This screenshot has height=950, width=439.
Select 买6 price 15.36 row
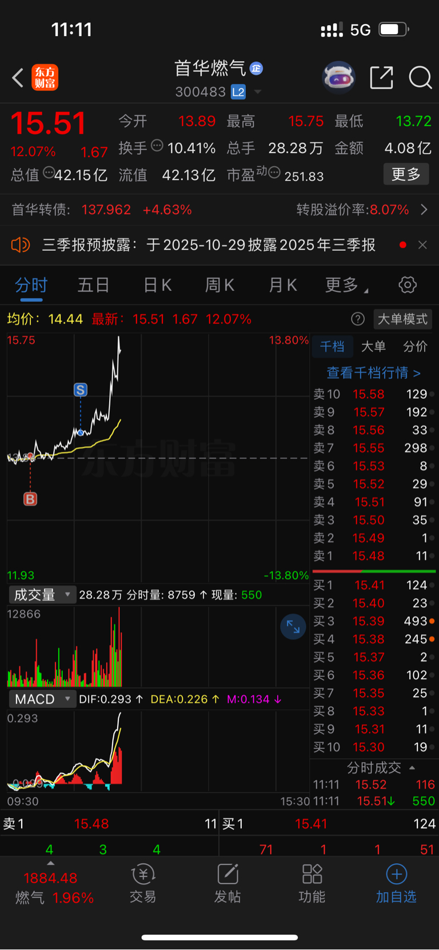click(x=374, y=675)
